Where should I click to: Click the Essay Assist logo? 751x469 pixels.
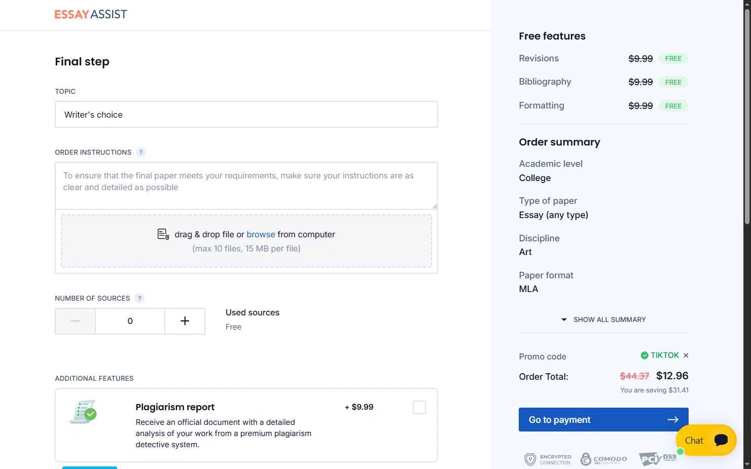pyautogui.click(x=91, y=14)
